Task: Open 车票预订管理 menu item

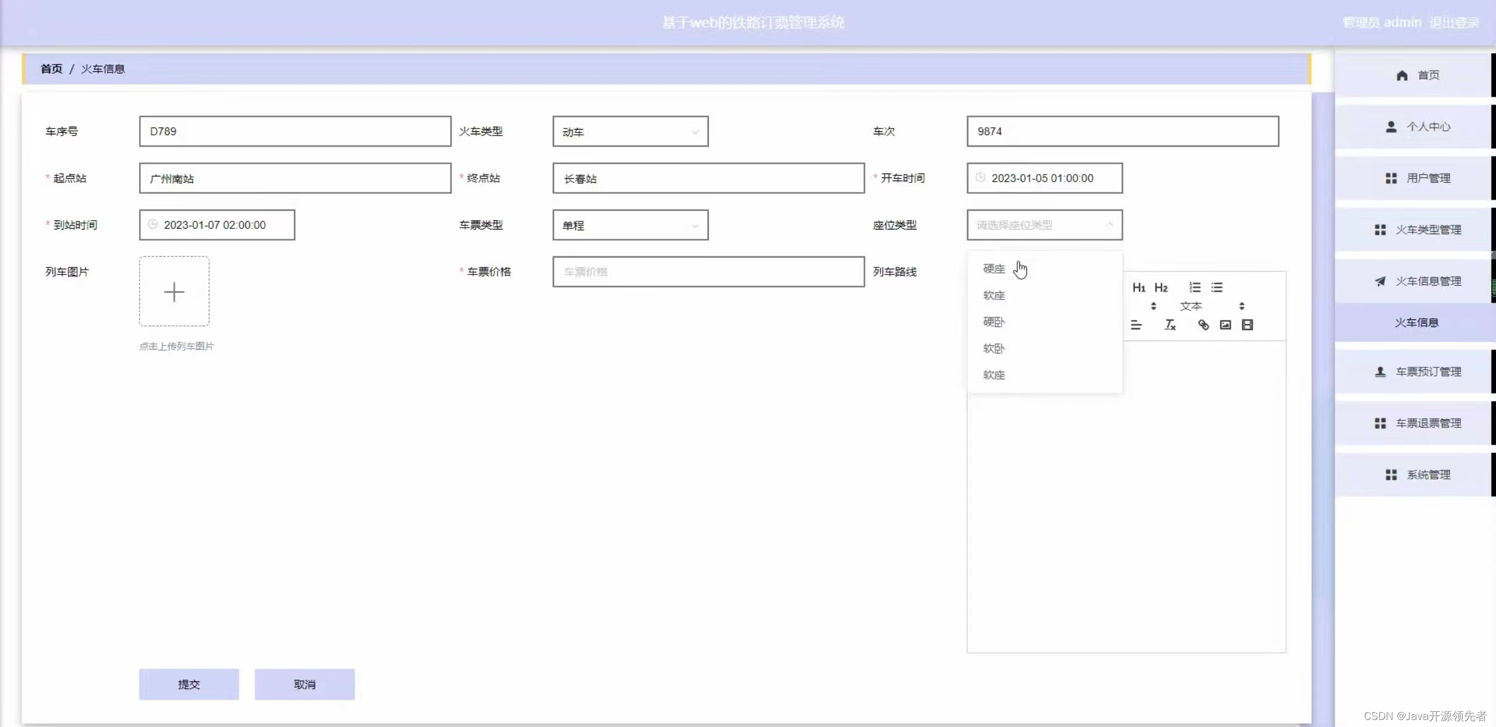Action: 1413,371
